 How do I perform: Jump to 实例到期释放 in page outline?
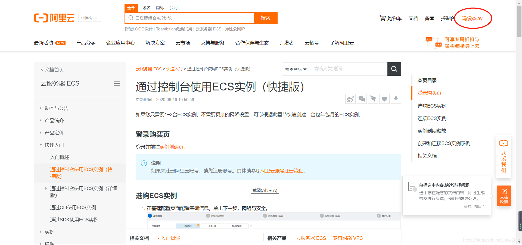coord(432,131)
